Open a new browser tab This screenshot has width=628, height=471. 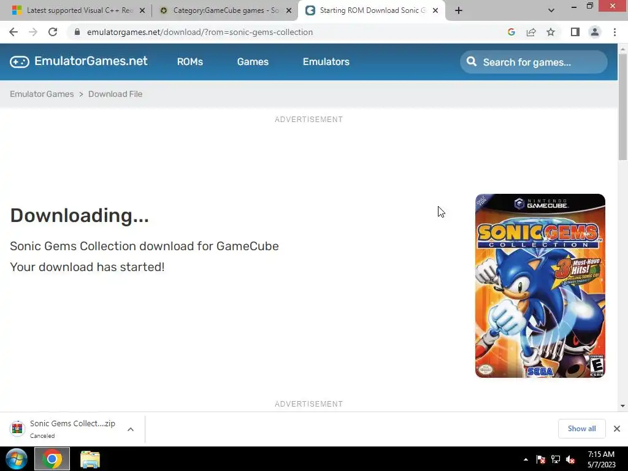click(x=459, y=10)
